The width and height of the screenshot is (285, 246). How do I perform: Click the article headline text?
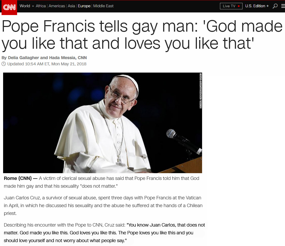pyautogui.click(x=142, y=34)
